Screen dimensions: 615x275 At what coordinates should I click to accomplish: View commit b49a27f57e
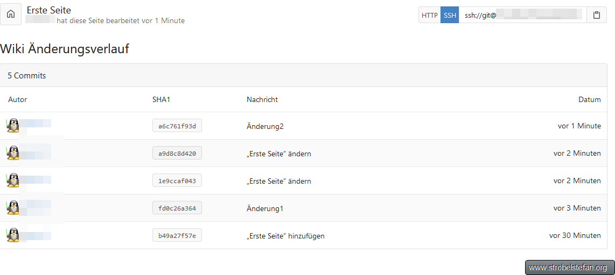point(177,236)
